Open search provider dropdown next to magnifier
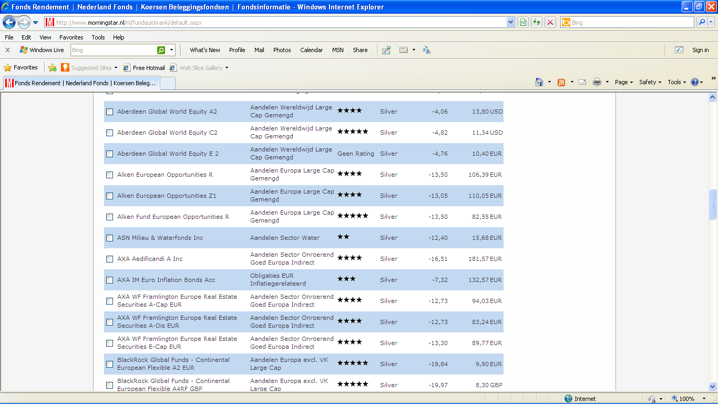Image resolution: width=718 pixels, height=404 pixels. click(x=711, y=22)
